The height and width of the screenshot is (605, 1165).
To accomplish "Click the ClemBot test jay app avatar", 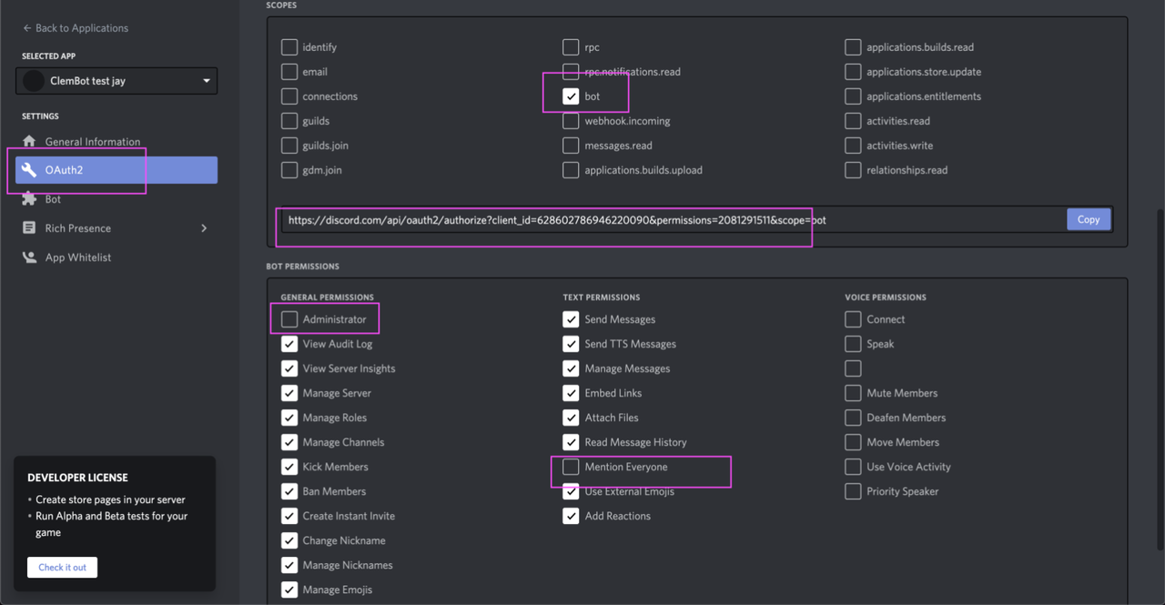I will [x=35, y=81].
